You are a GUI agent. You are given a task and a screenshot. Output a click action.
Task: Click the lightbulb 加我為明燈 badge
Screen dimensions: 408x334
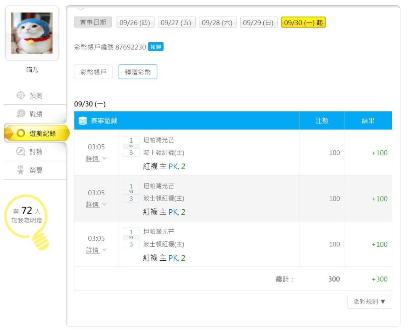[x=26, y=222]
